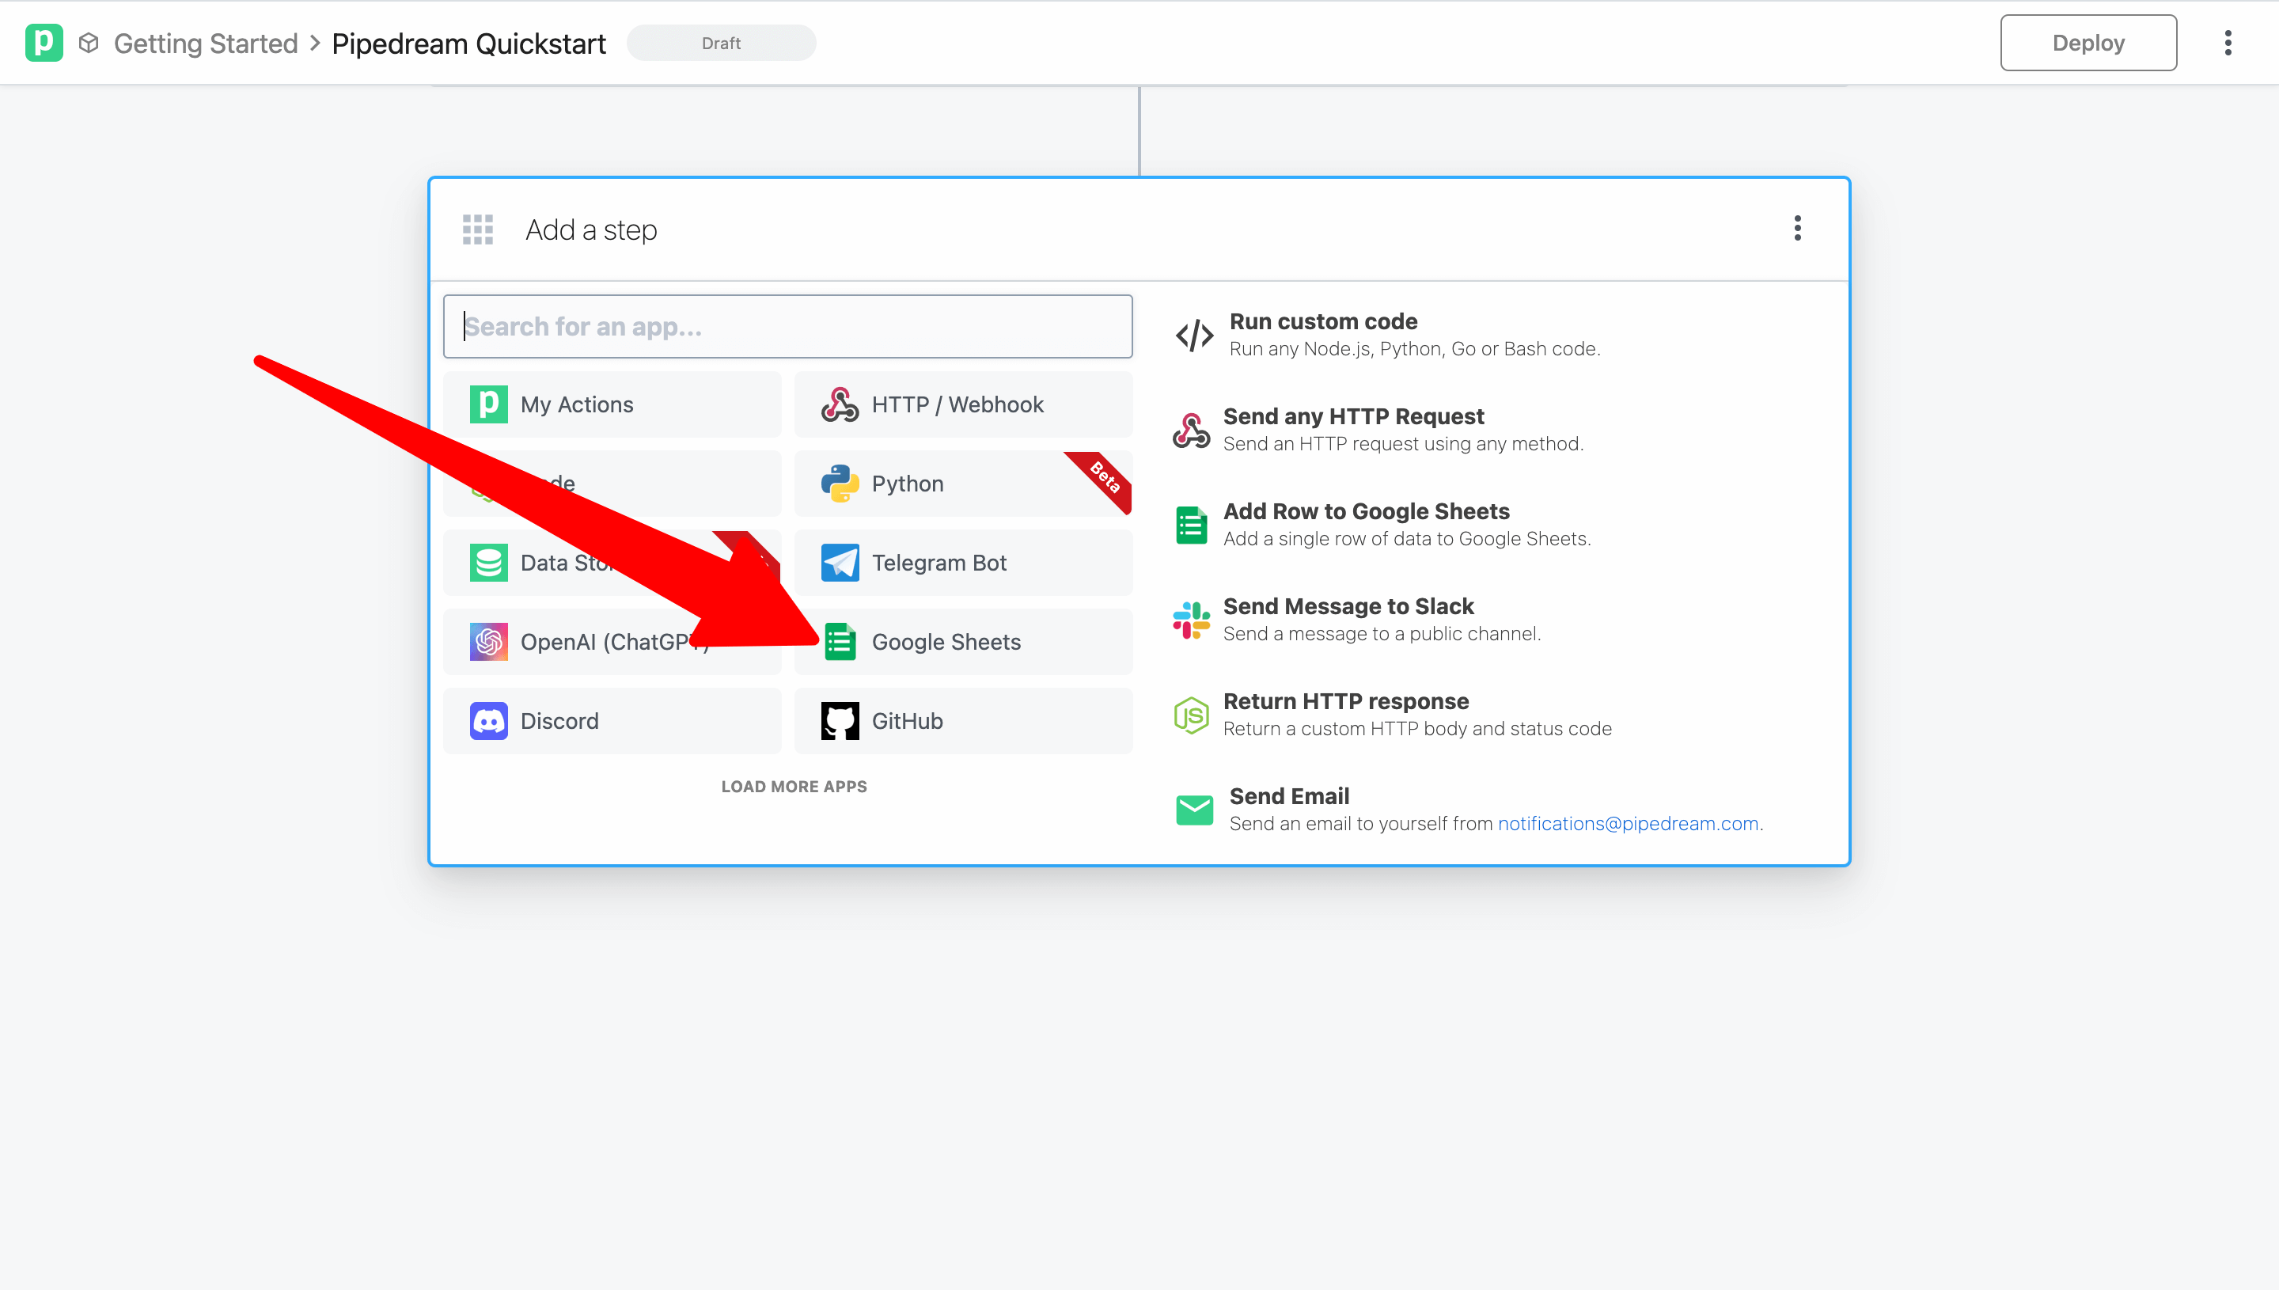2279x1290 pixels.
Task: Click the Discord app icon
Action: coord(488,720)
